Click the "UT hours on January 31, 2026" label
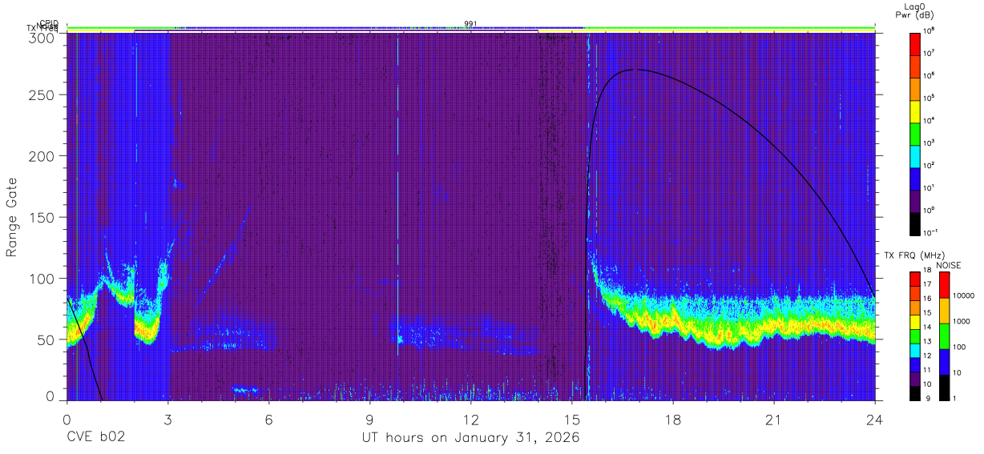The height and width of the screenshot is (454, 984). point(470,438)
